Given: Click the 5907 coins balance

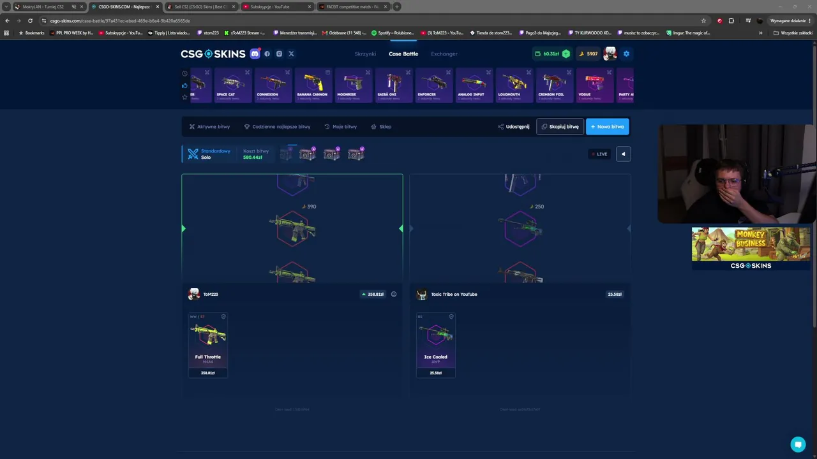Looking at the screenshot, I should tap(588, 54).
